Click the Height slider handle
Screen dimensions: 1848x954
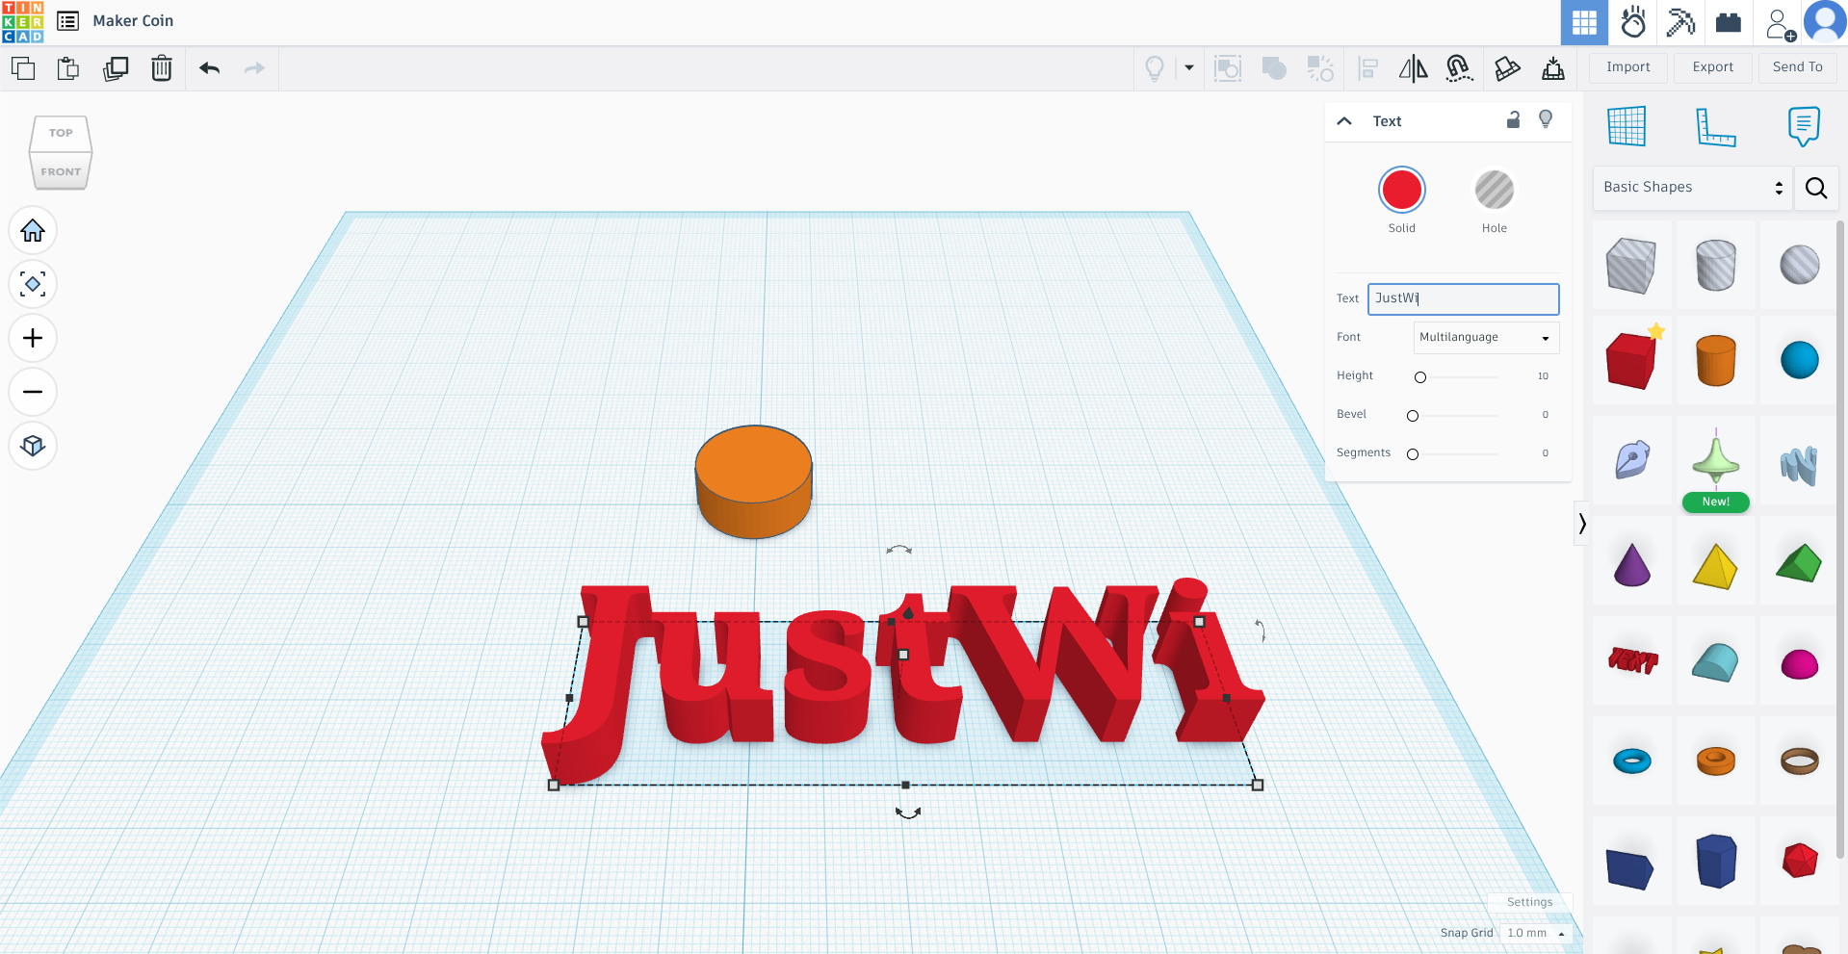coord(1420,377)
